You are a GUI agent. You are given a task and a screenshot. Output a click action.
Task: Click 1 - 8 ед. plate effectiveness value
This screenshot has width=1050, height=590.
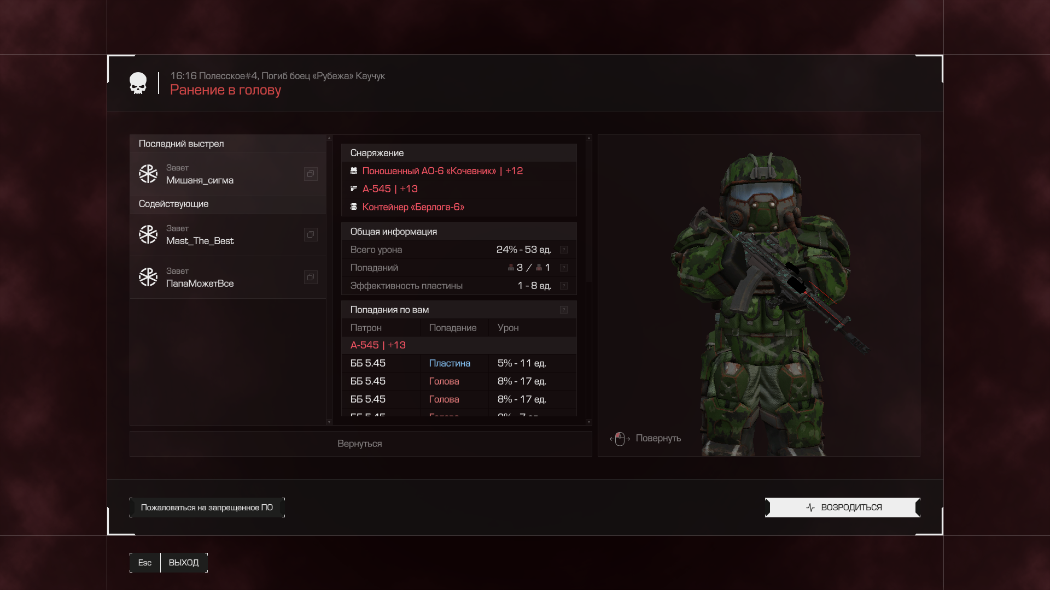pos(534,286)
